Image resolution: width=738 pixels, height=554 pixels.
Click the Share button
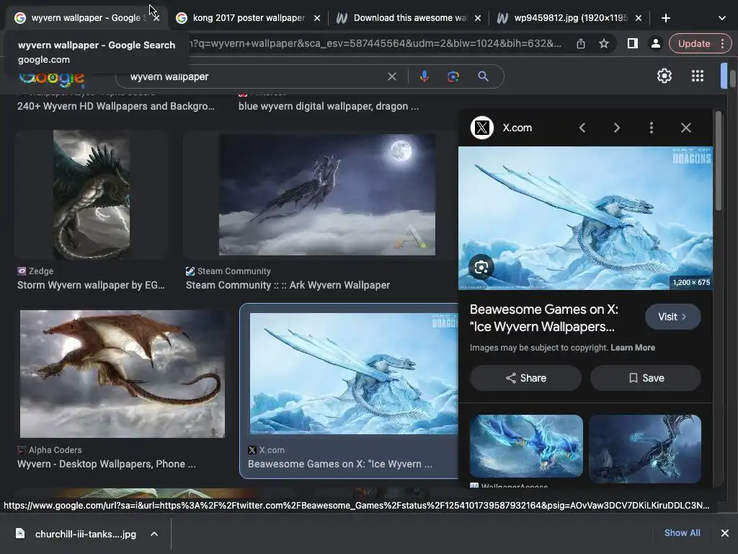[x=525, y=378]
